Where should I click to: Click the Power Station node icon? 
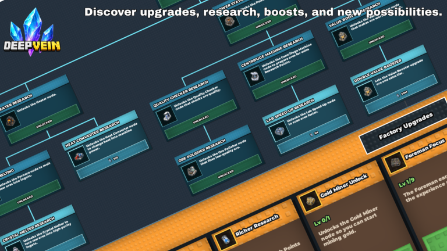tap(230, 21)
